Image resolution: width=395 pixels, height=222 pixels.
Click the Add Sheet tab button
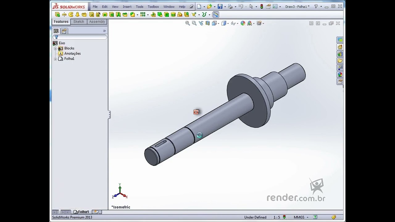(96, 212)
